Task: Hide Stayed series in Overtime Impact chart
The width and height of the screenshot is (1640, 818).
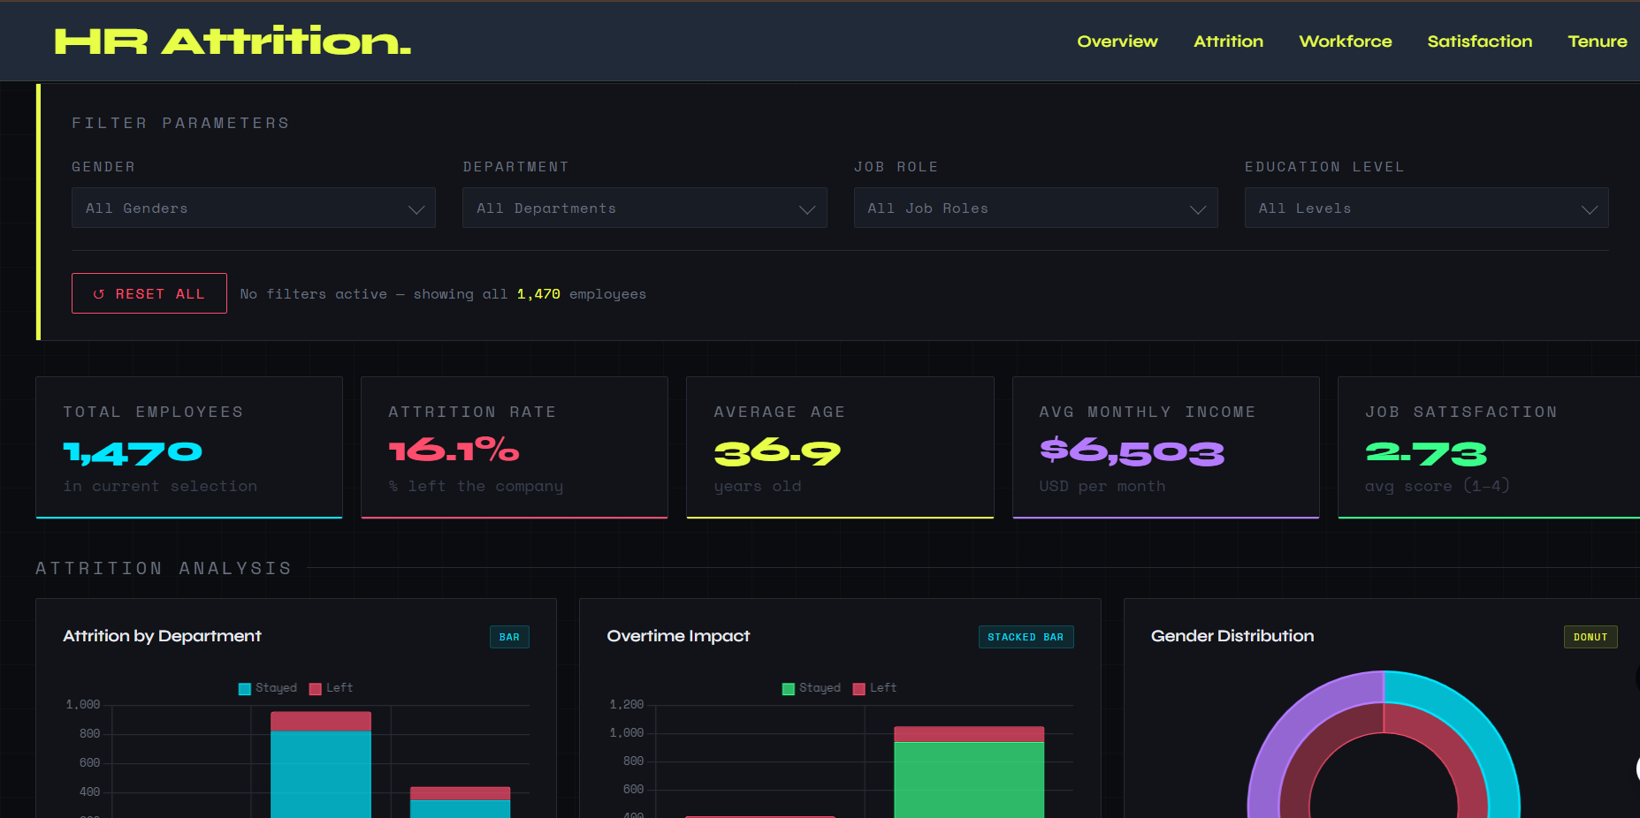Action: point(812,688)
